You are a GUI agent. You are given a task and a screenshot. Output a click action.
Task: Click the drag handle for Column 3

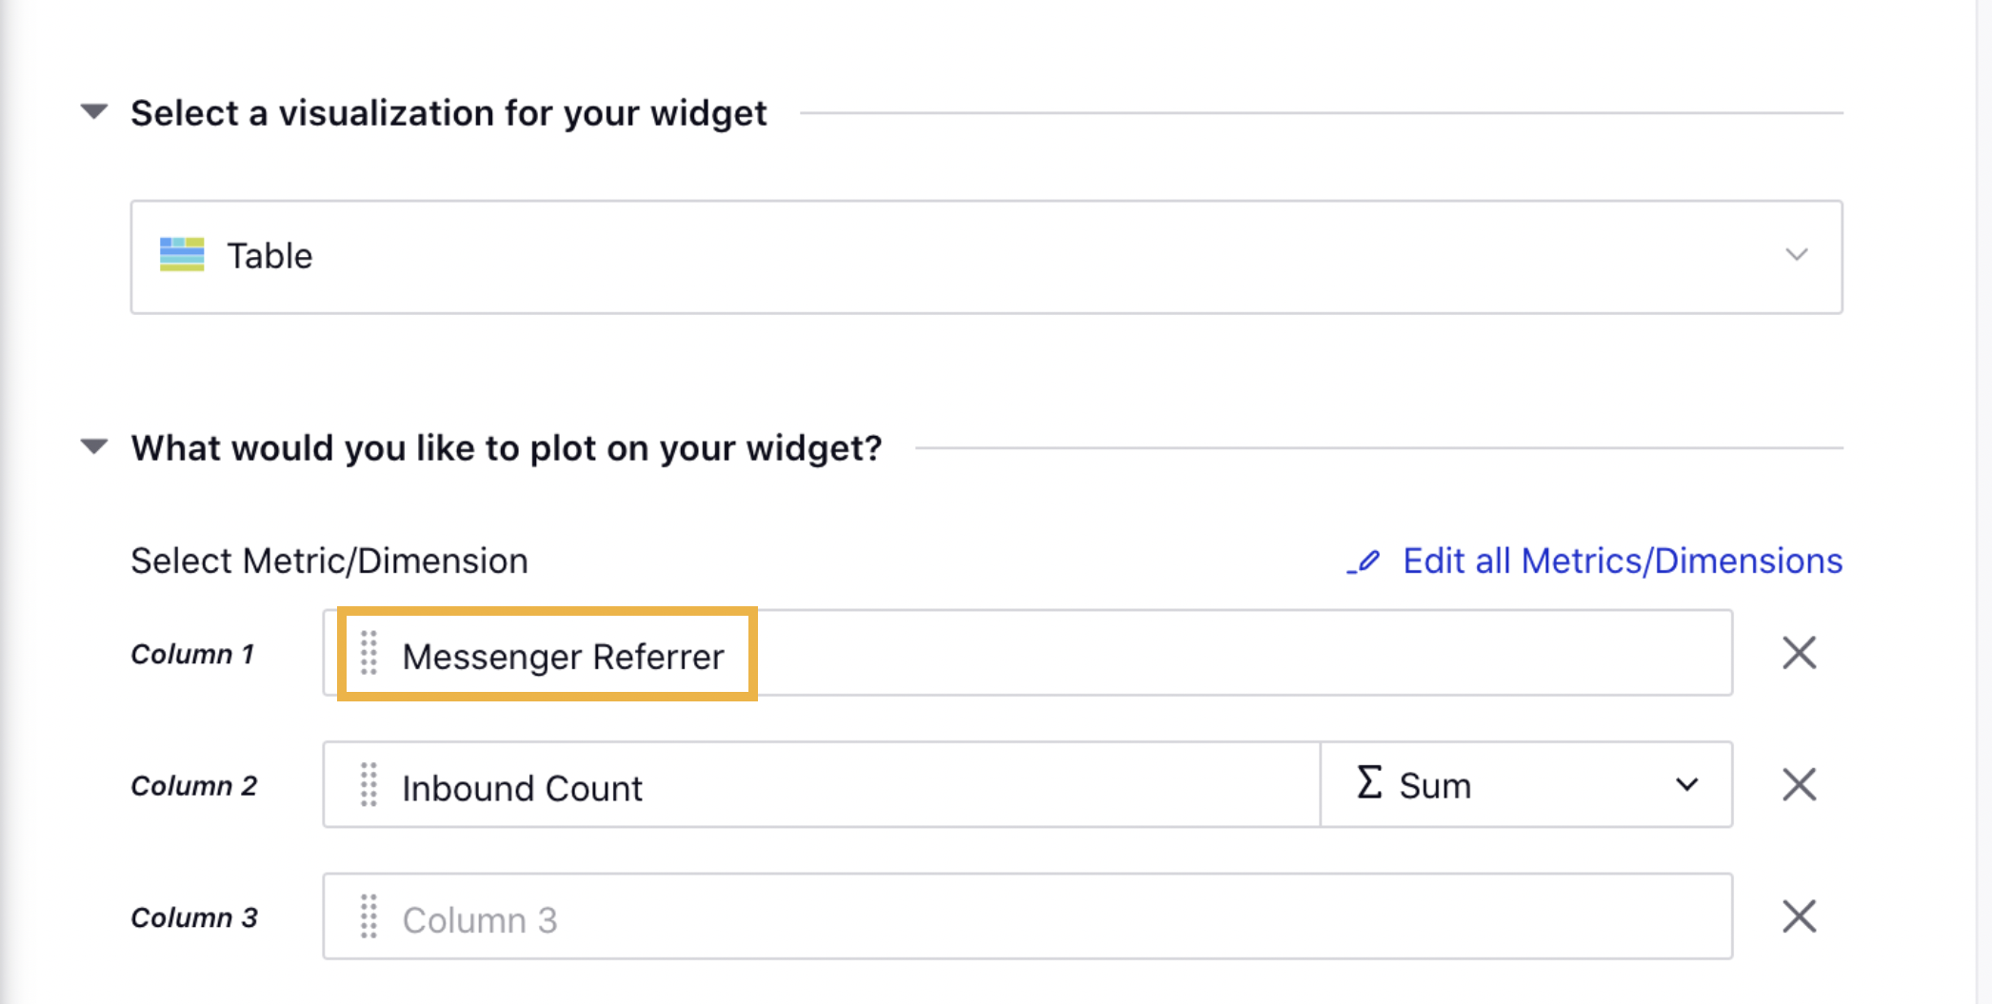pyautogui.click(x=369, y=916)
